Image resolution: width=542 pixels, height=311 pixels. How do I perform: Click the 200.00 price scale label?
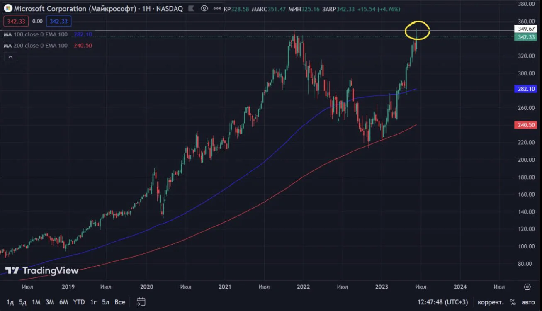[525, 160]
